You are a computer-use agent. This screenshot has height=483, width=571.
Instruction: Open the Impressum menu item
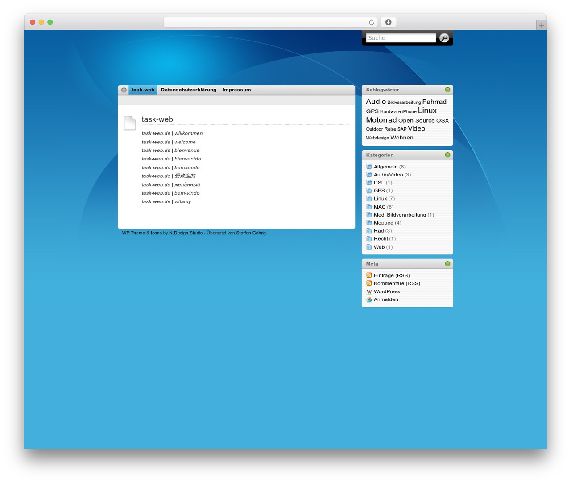[237, 90]
